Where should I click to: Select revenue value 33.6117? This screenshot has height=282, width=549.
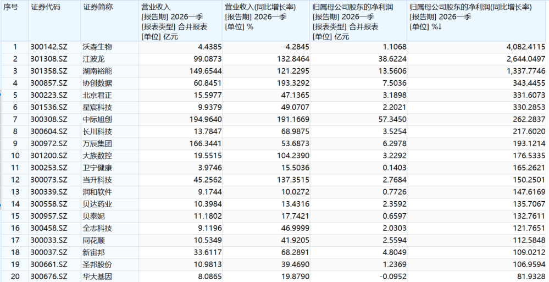coord(209,252)
